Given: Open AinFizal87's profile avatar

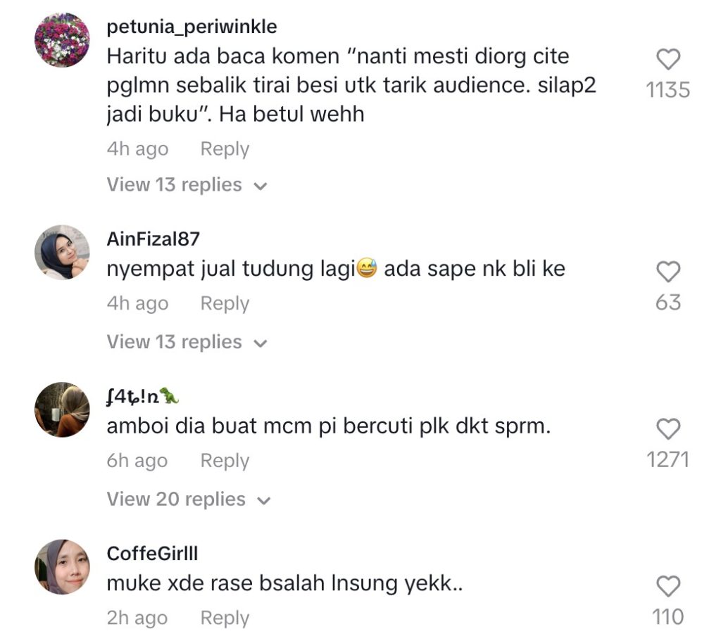Looking at the screenshot, I should [x=62, y=253].
